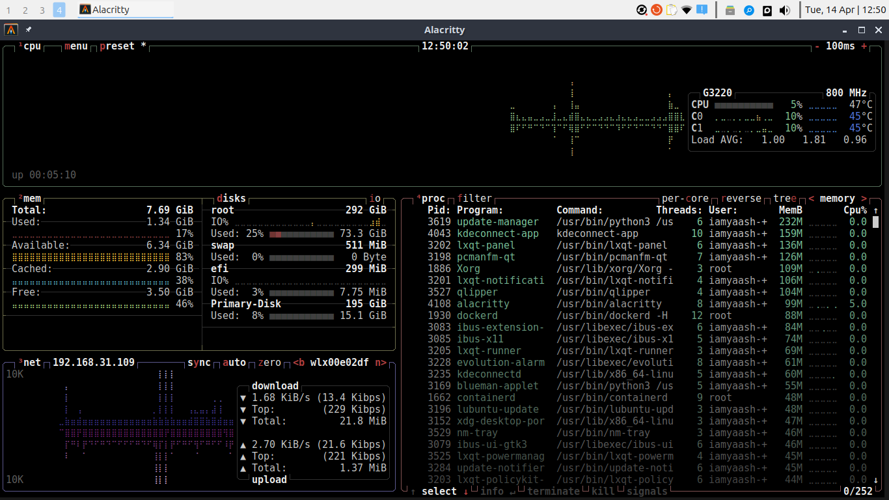Image resolution: width=889 pixels, height=500 pixels.
Task: Toggle tree view for processes
Action: 785,199
